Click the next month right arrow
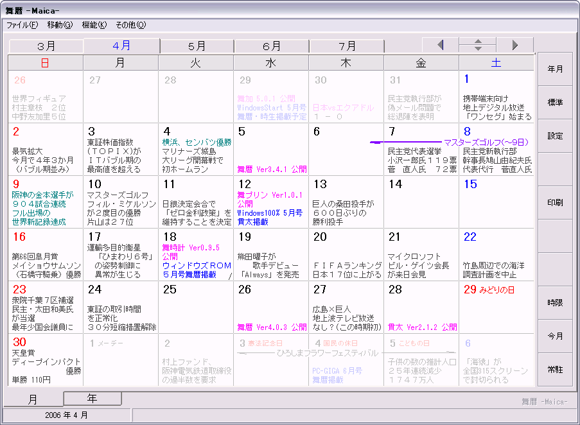The height and width of the screenshot is (425, 580). click(x=514, y=45)
